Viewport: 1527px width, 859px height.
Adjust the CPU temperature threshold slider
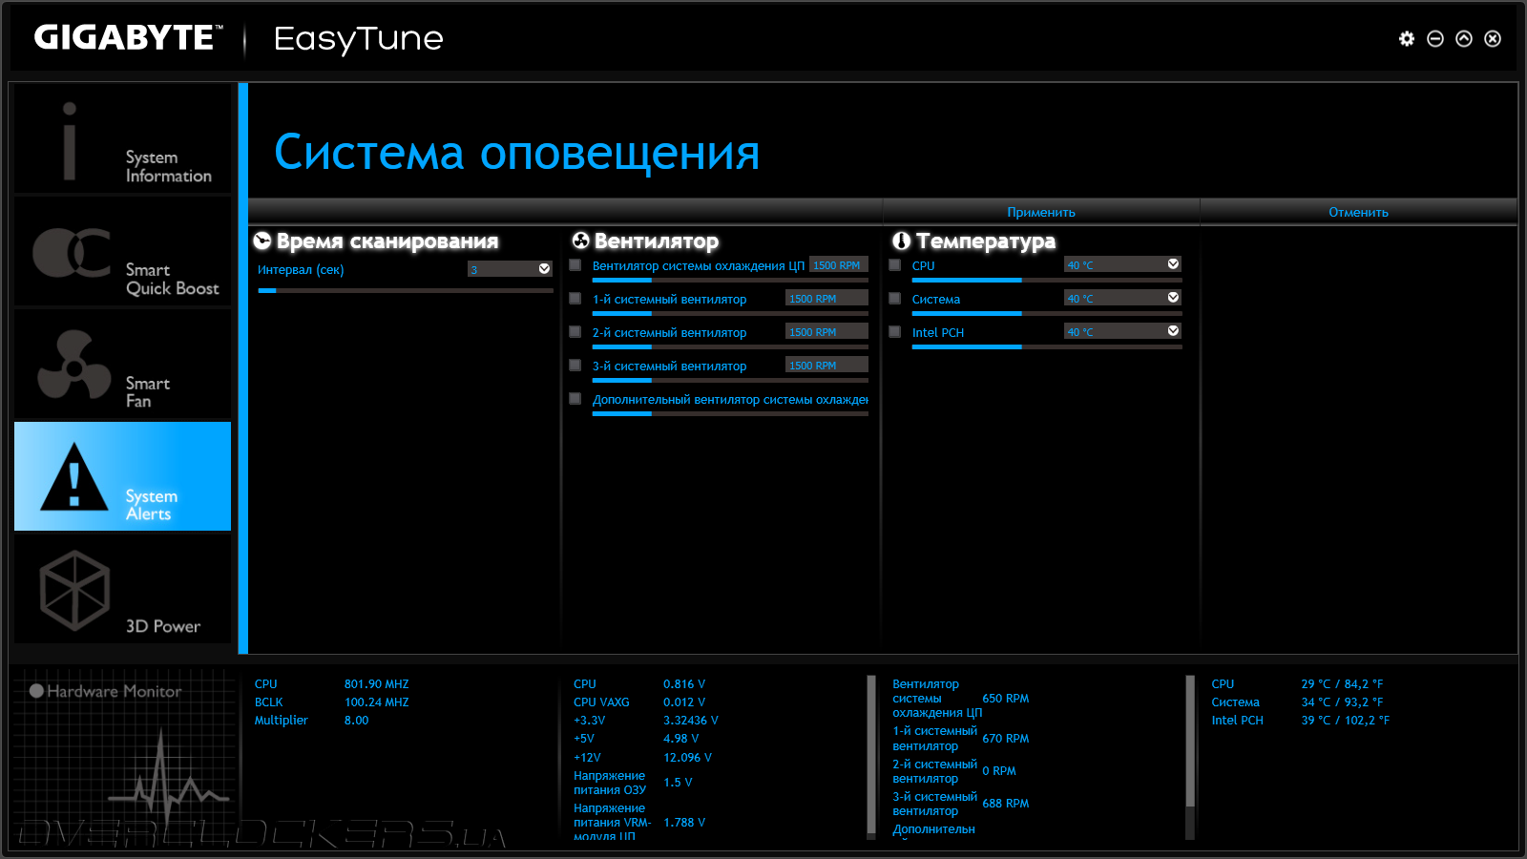tap(1047, 281)
